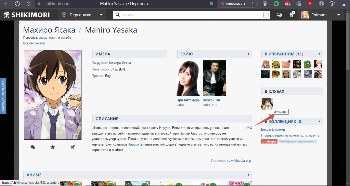Open the Аниме section header
This screenshot has width=350, height=186.
[x=34, y=175]
